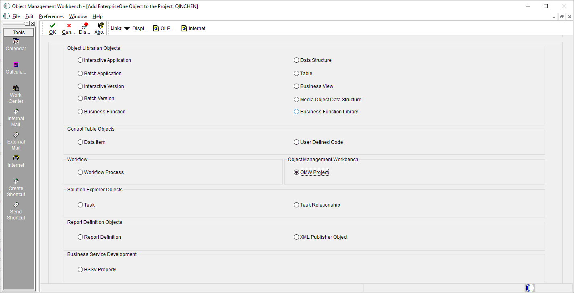
Task: Select the Report Definition radio button
Action: (x=80, y=237)
